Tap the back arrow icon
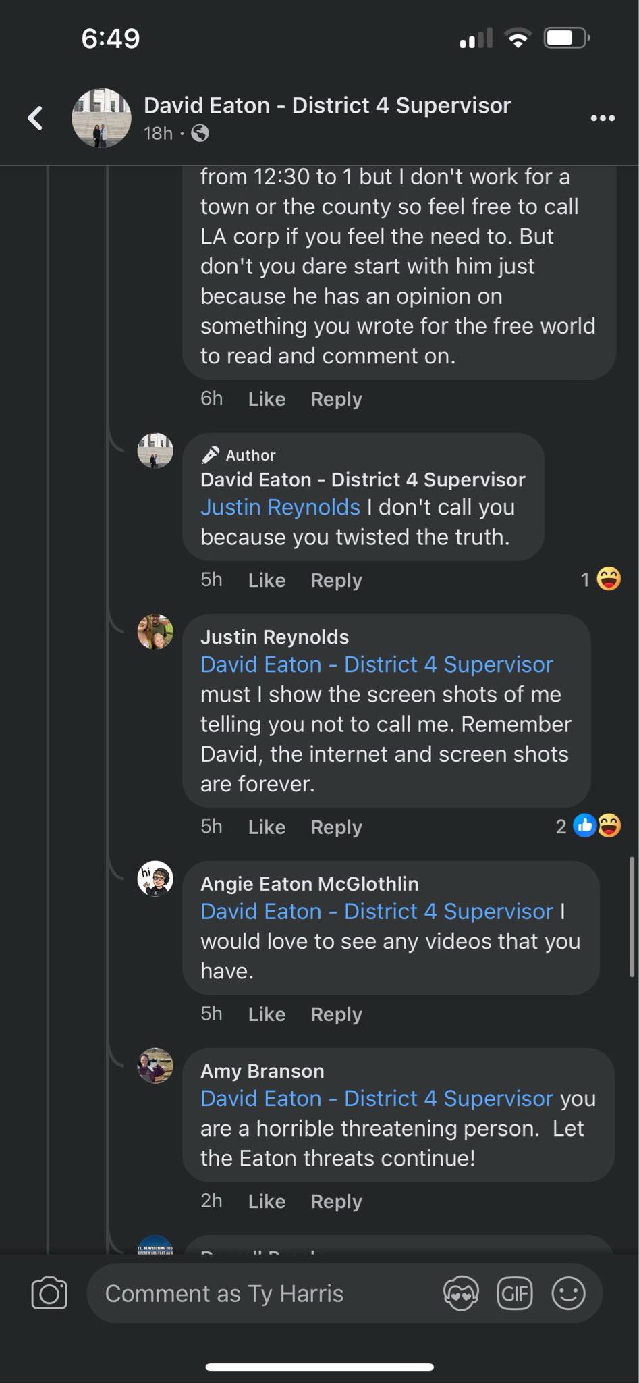Viewport: 639px width, 1383px height. coord(35,118)
